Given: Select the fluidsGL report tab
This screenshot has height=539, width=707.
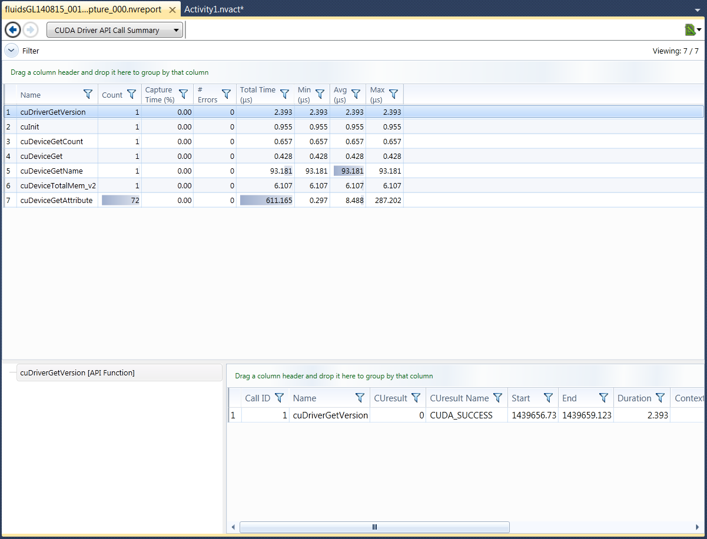Looking at the screenshot, I should point(82,9).
